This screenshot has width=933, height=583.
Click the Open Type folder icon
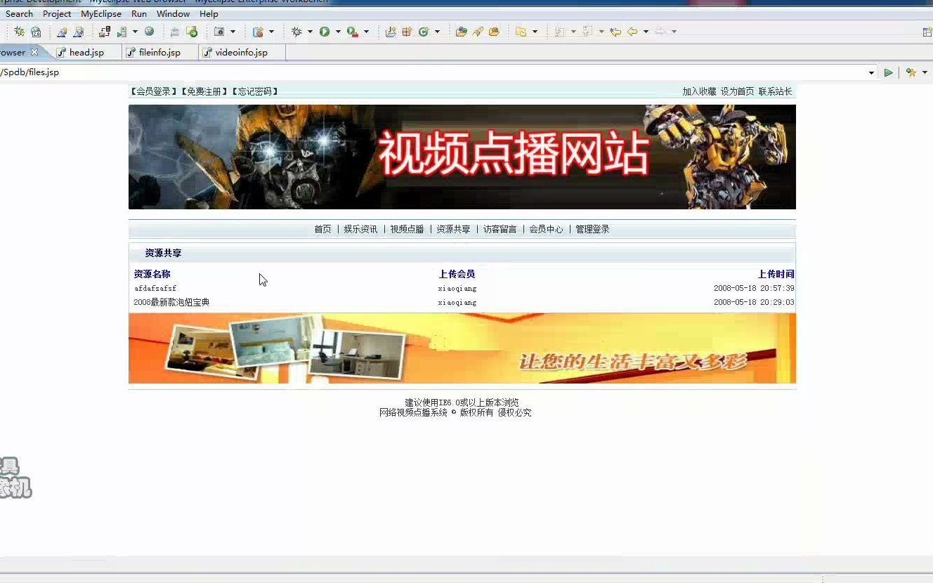[x=461, y=32]
